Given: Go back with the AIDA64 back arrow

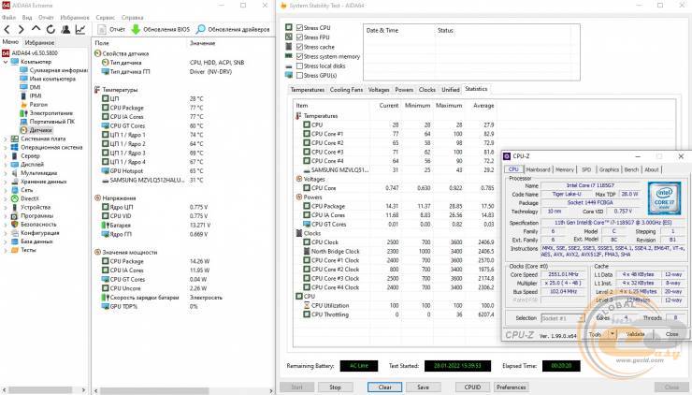Looking at the screenshot, I should click(x=7, y=30).
